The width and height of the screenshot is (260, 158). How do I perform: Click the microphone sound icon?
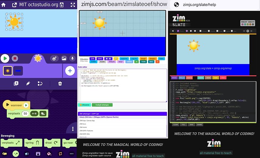click(x=72, y=58)
